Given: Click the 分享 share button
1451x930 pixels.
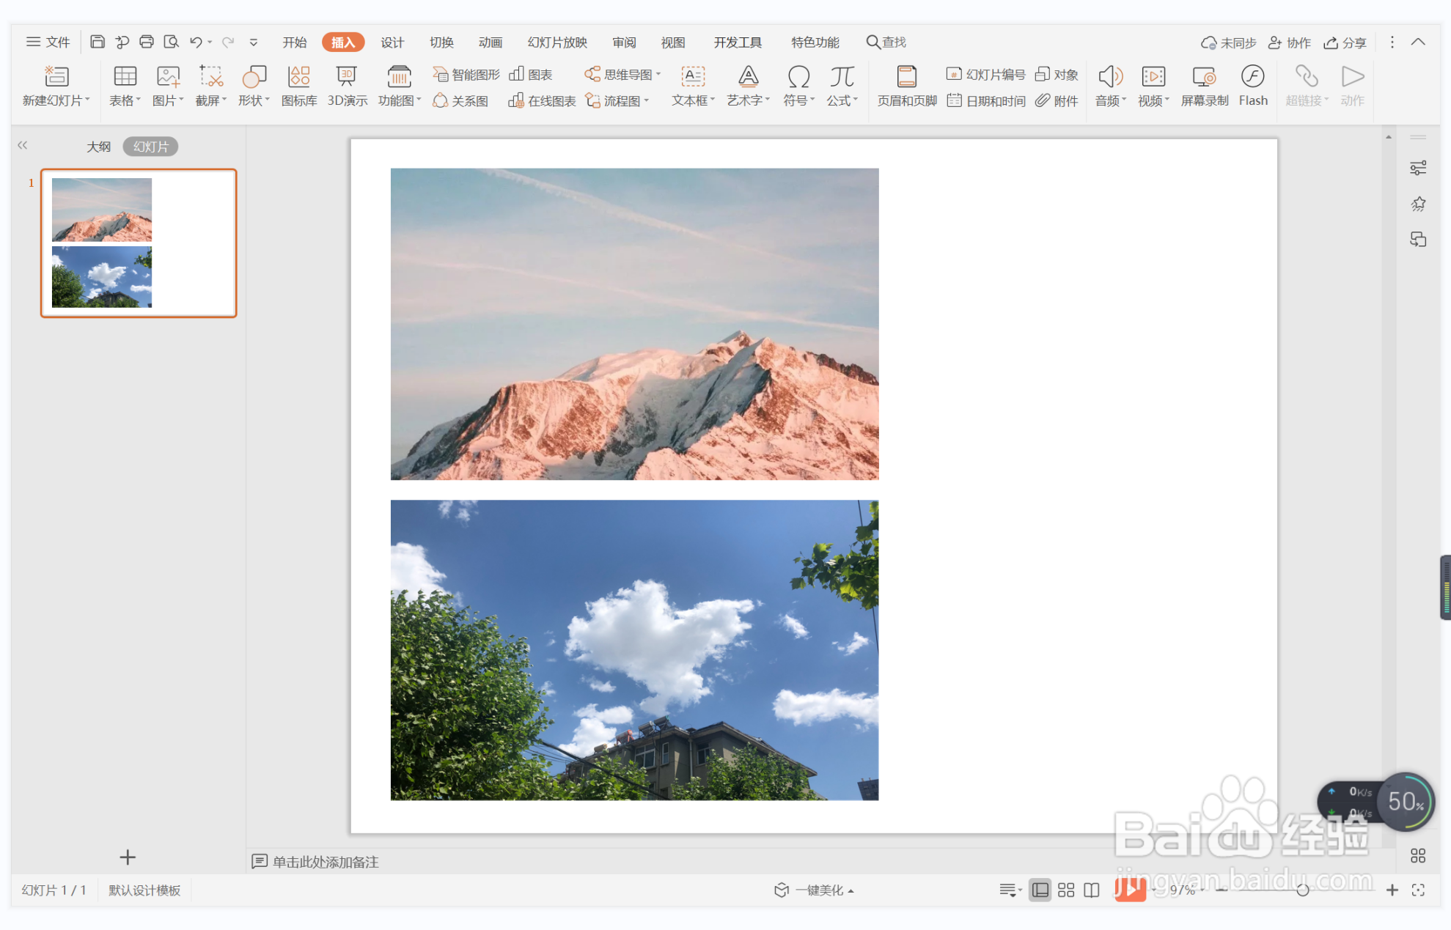Looking at the screenshot, I should click(1345, 43).
